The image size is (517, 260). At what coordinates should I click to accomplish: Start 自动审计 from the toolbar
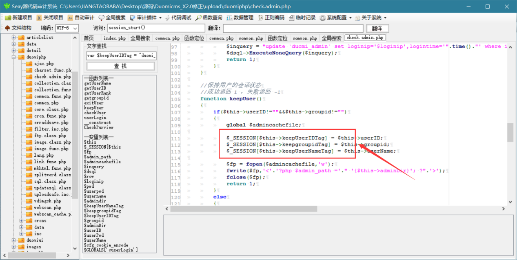(81, 18)
